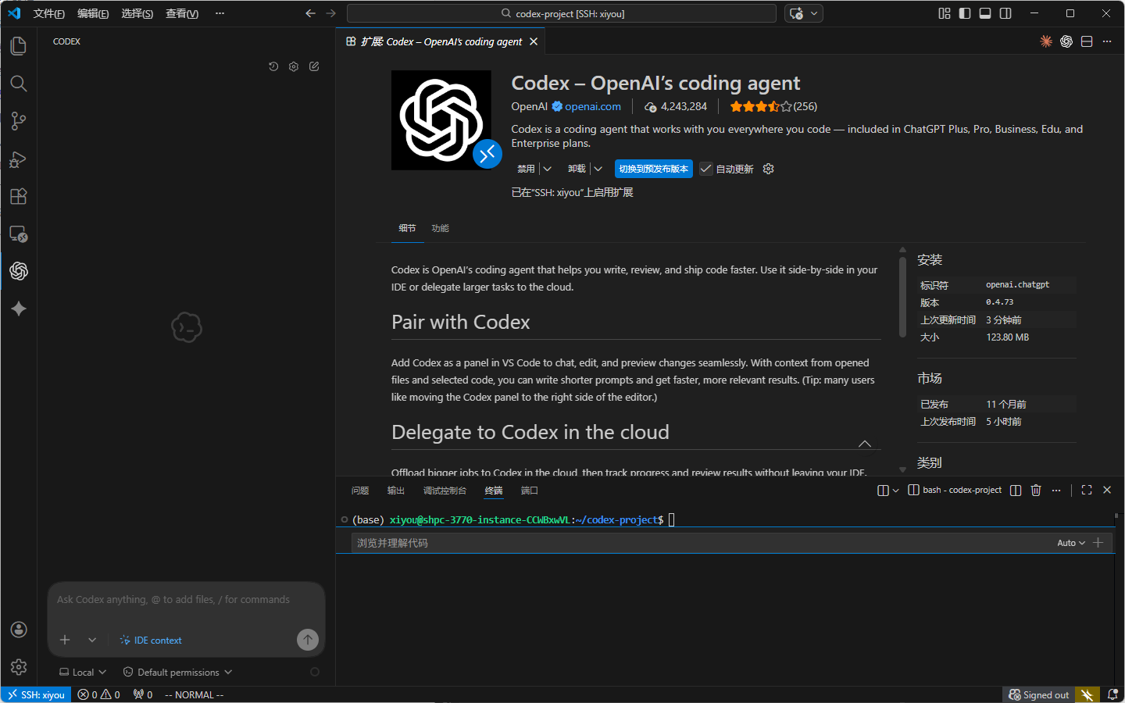Open the Local environment dropdown

[x=83, y=672]
